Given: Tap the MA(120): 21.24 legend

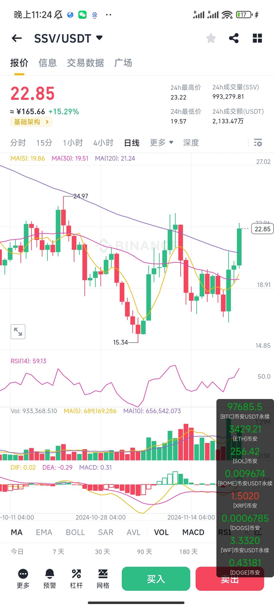Looking at the screenshot, I should pos(115,159).
